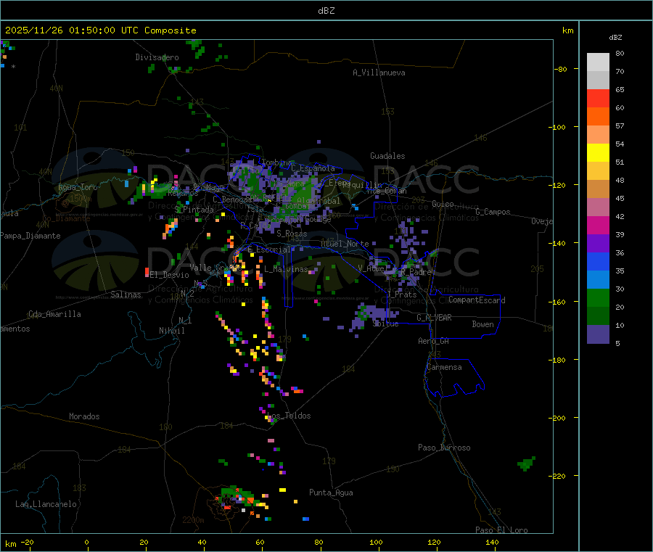653x552 pixels.
Task: Click the 'Bowen' map label
Action: (x=483, y=324)
